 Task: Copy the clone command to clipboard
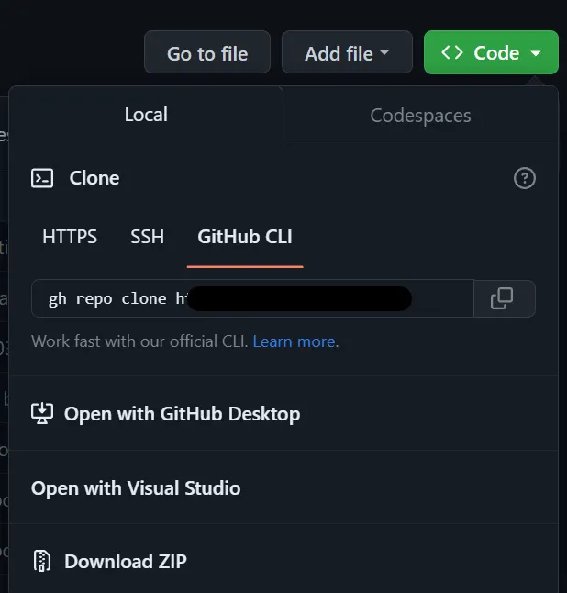(505, 298)
